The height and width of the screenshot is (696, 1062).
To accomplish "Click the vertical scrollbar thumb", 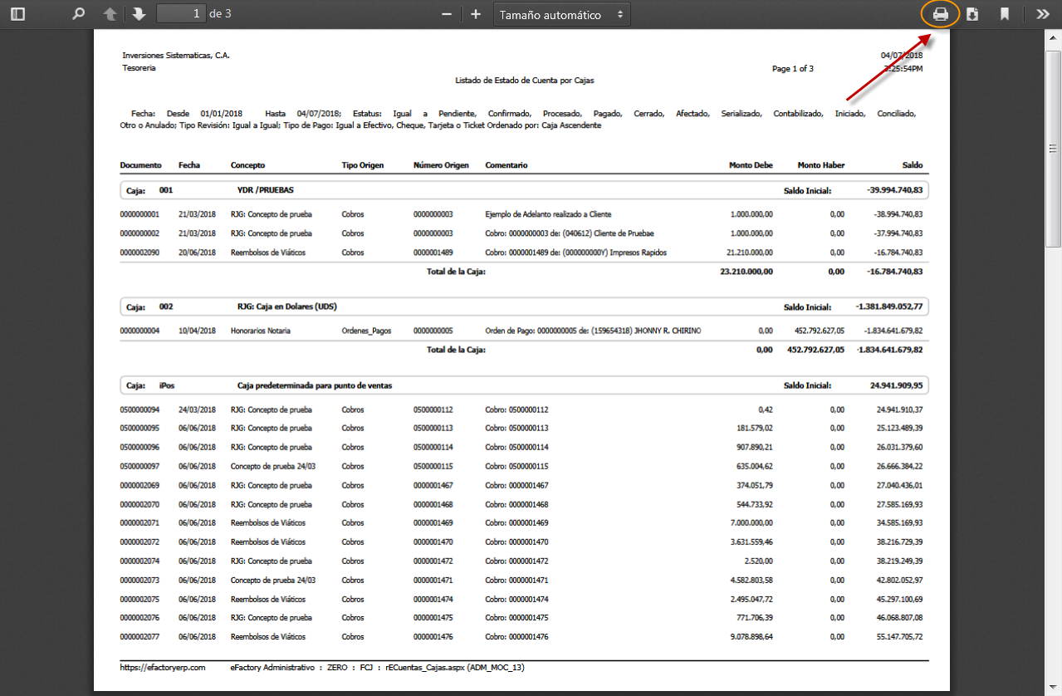I will click(x=1053, y=141).
